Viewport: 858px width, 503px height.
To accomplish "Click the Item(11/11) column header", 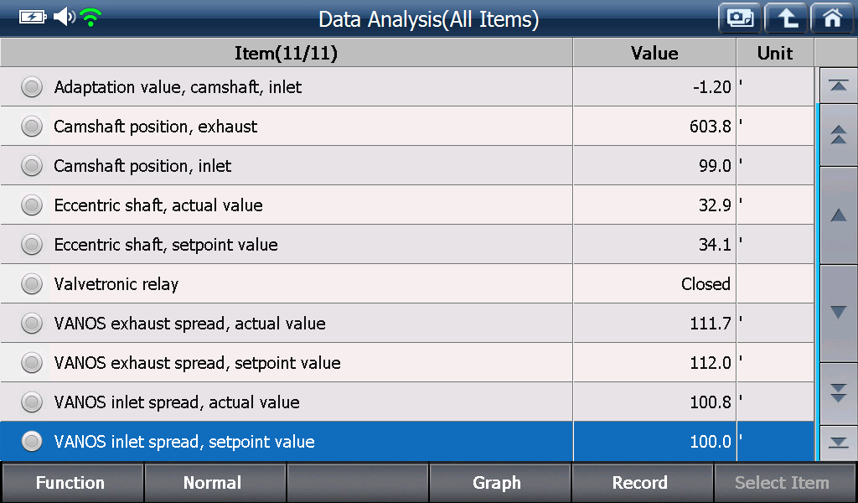I will (287, 53).
